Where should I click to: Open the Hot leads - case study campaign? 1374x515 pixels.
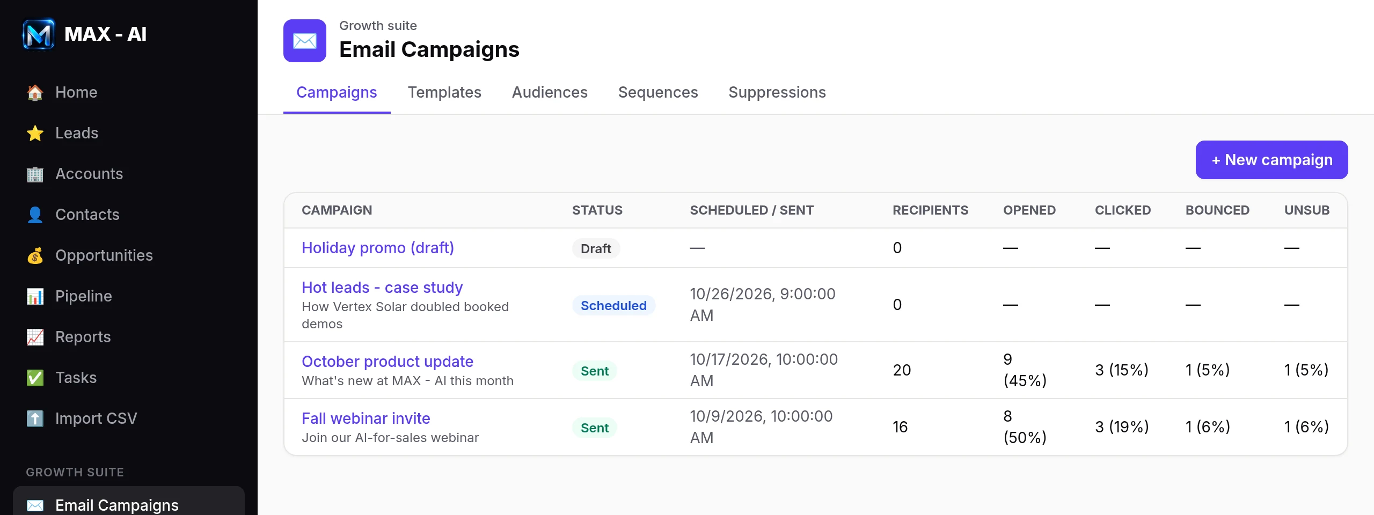[x=382, y=288]
